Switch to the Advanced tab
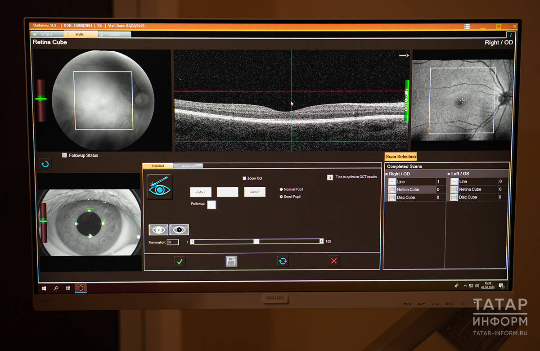 (189, 166)
